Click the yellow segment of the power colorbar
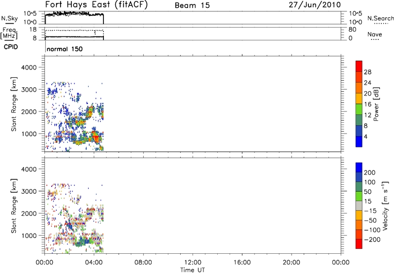The height and width of the screenshot is (273, 394). pos(359,98)
